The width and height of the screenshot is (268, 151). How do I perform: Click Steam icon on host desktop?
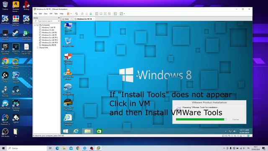click(16, 34)
